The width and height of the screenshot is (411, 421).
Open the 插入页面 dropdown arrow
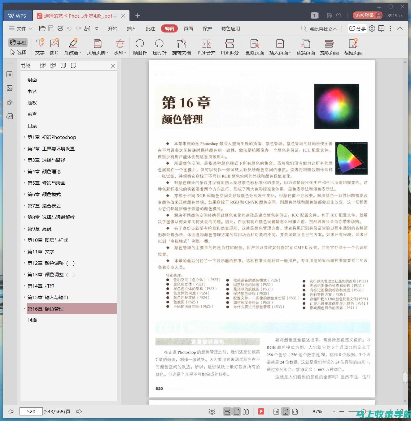coord(290,53)
